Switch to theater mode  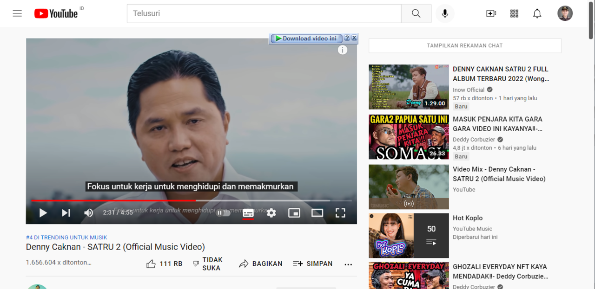coord(317,213)
